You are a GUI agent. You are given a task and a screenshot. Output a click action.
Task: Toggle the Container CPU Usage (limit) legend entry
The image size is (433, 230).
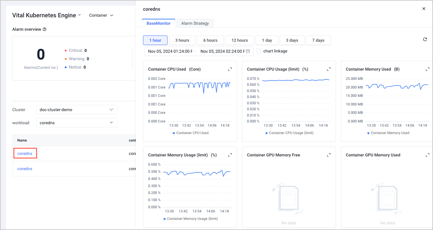pos(289,133)
